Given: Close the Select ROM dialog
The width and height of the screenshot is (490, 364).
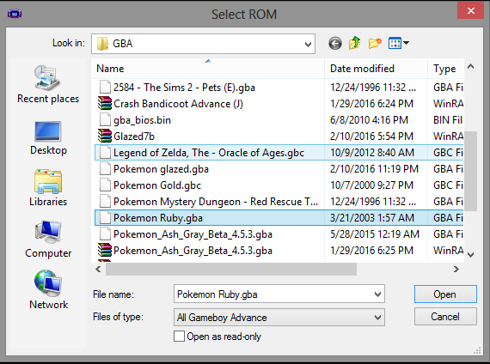Looking at the screenshot, I should click(470, 11).
